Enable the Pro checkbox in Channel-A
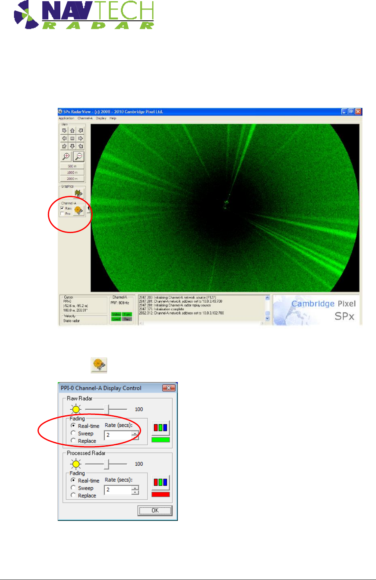376x580 pixels. click(62, 213)
